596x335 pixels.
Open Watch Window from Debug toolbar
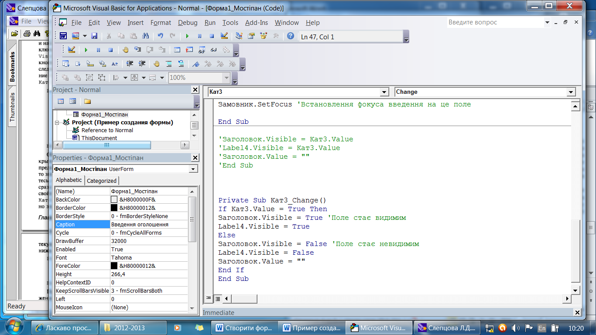click(x=202, y=50)
